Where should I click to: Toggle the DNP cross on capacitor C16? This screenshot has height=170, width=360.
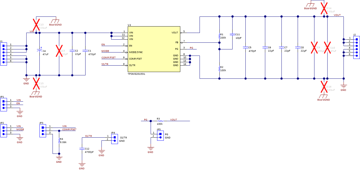pos(324,87)
